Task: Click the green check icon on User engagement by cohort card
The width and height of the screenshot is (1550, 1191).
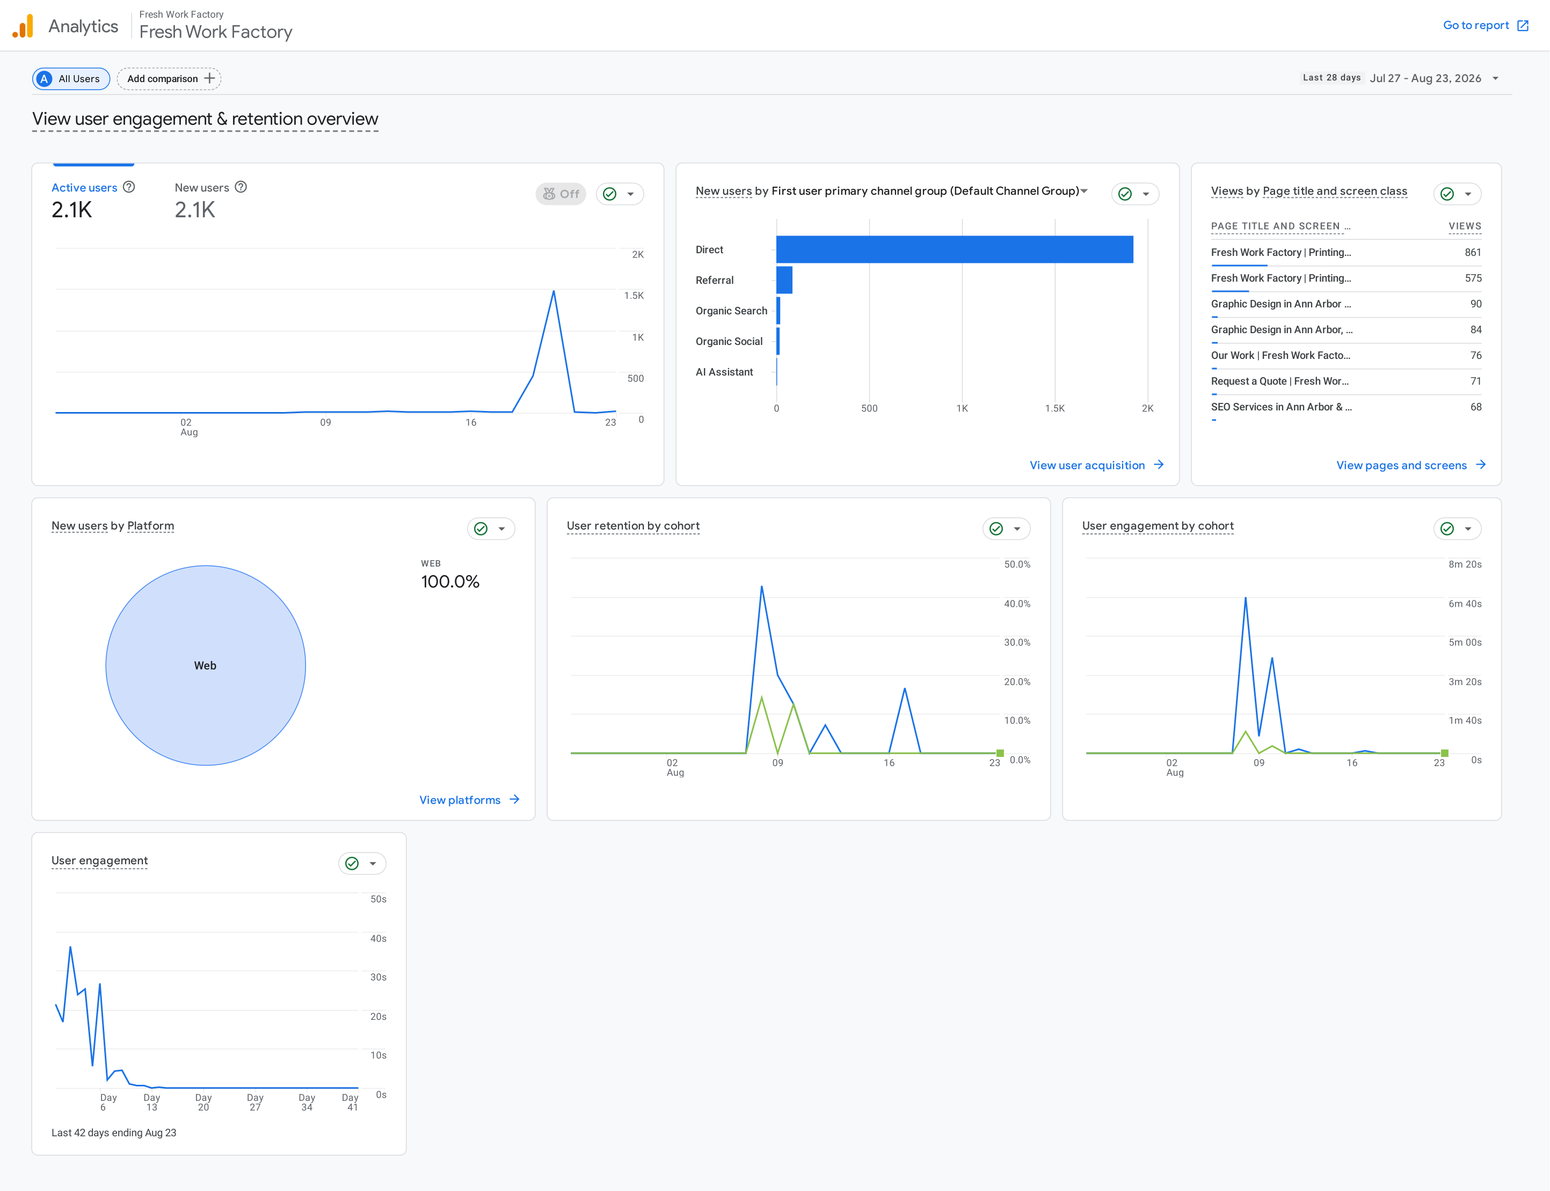Action: pos(1447,529)
